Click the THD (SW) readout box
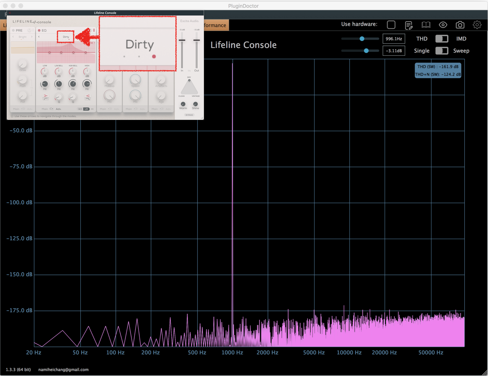488x376 pixels. tap(438, 70)
